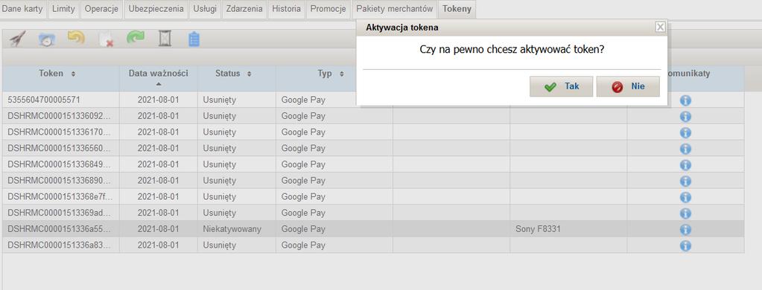Select token 5355604700005571 cell
Image resolution: width=762 pixels, height=290 pixels.
click(61, 100)
